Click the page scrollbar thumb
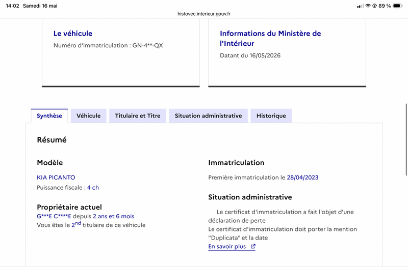 (406, 139)
